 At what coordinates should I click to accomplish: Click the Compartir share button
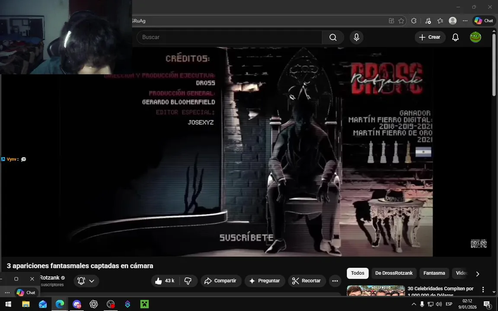click(x=220, y=280)
